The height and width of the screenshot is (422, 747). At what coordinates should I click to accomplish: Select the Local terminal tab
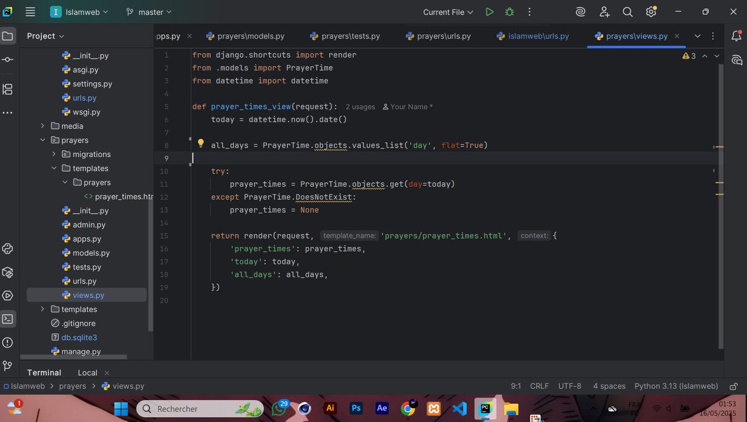87,372
